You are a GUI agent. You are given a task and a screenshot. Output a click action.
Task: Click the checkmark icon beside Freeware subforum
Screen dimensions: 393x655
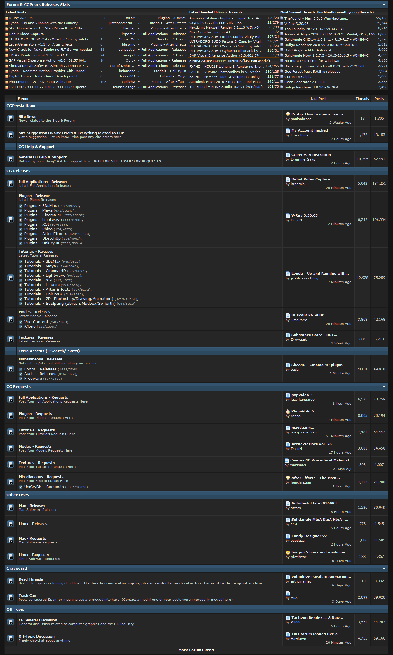[21, 379]
